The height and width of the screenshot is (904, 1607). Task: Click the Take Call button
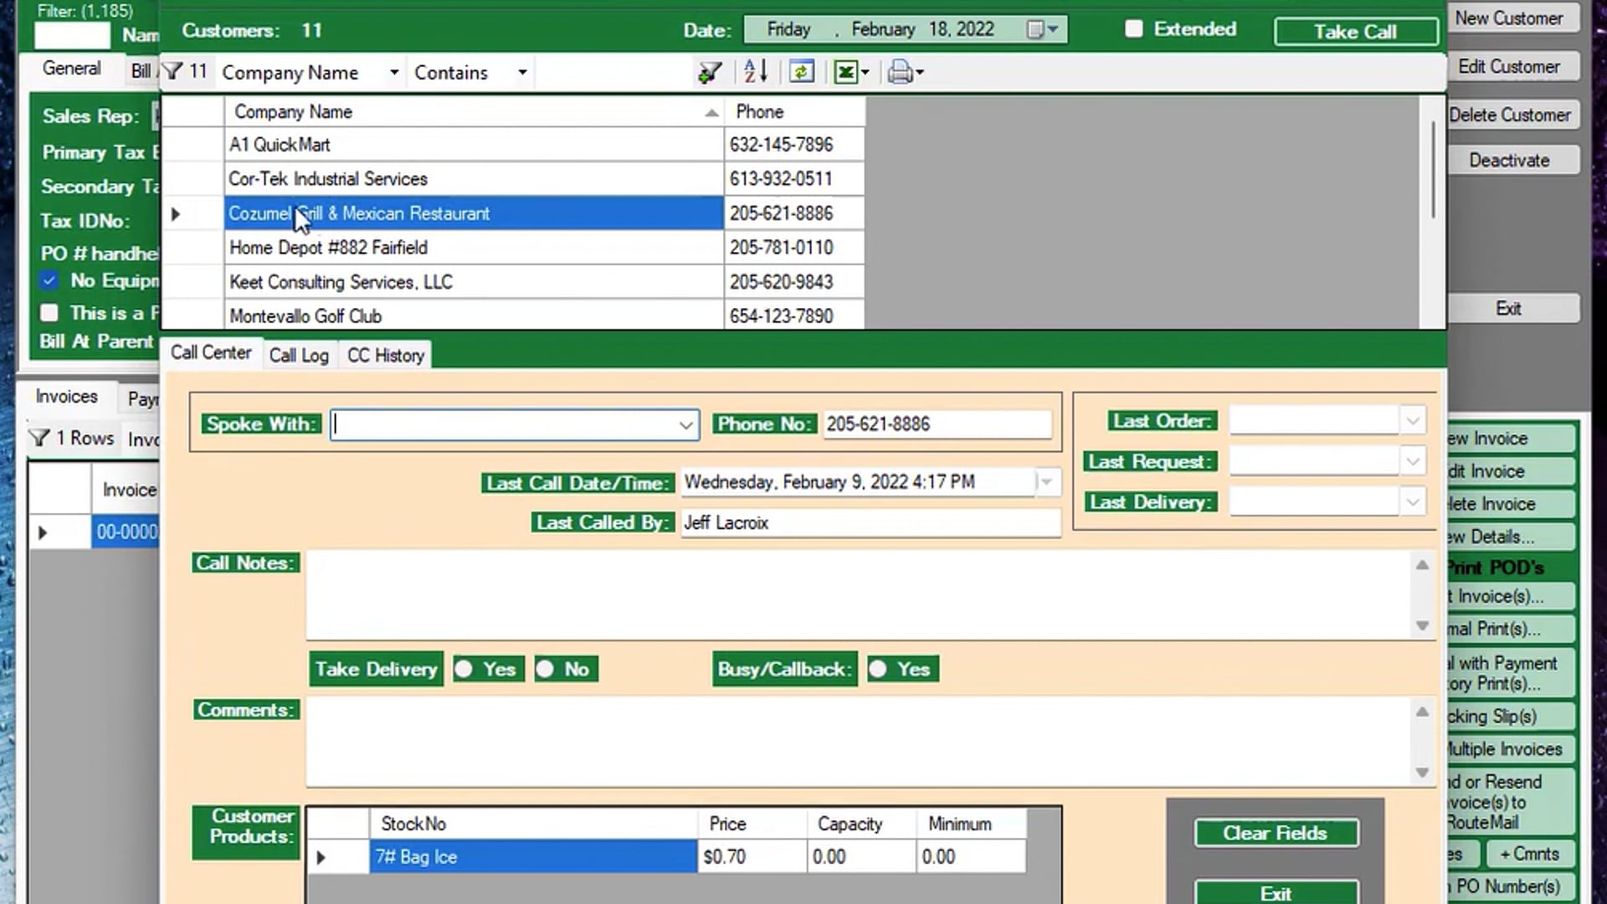pyautogui.click(x=1355, y=32)
